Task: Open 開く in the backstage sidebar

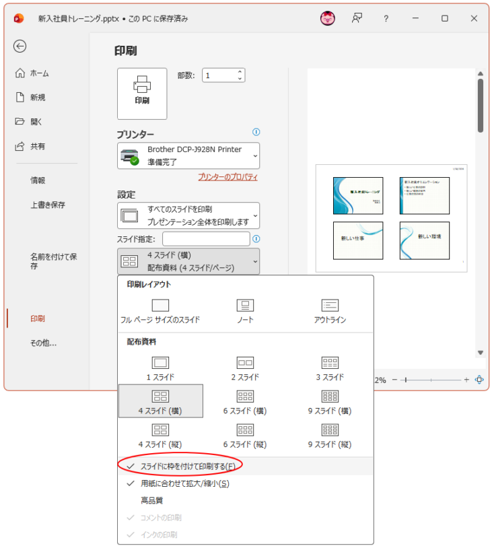Action: 36,122
